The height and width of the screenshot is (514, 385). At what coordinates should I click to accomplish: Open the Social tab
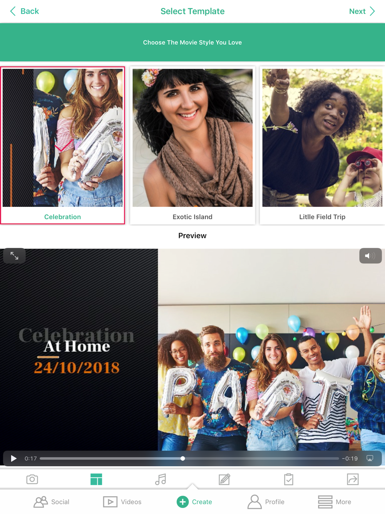coord(52,502)
